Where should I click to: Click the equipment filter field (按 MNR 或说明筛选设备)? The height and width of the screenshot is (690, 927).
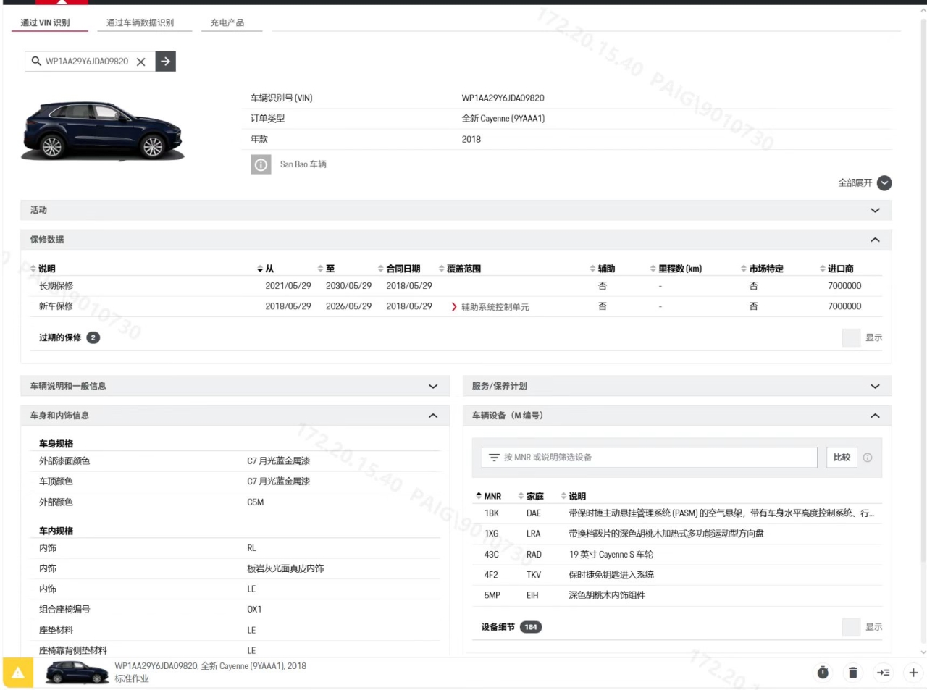coord(648,458)
